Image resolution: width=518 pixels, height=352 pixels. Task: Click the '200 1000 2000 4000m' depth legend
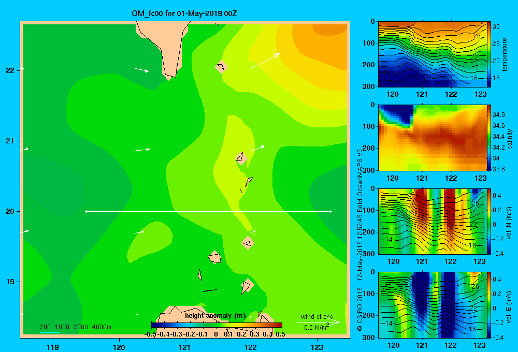coord(76,327)
